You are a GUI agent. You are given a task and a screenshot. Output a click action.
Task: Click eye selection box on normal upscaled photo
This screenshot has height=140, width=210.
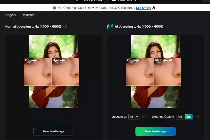(51, 55)
